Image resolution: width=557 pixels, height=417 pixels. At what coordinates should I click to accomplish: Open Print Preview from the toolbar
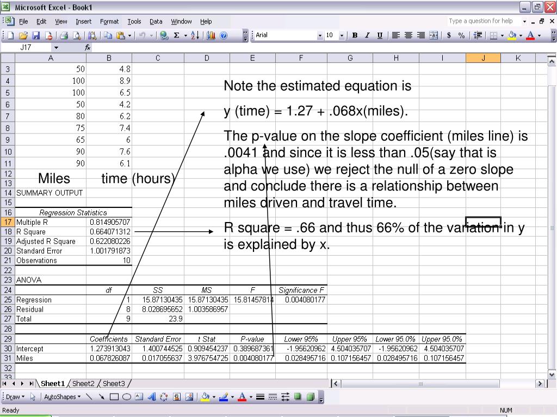76,35
